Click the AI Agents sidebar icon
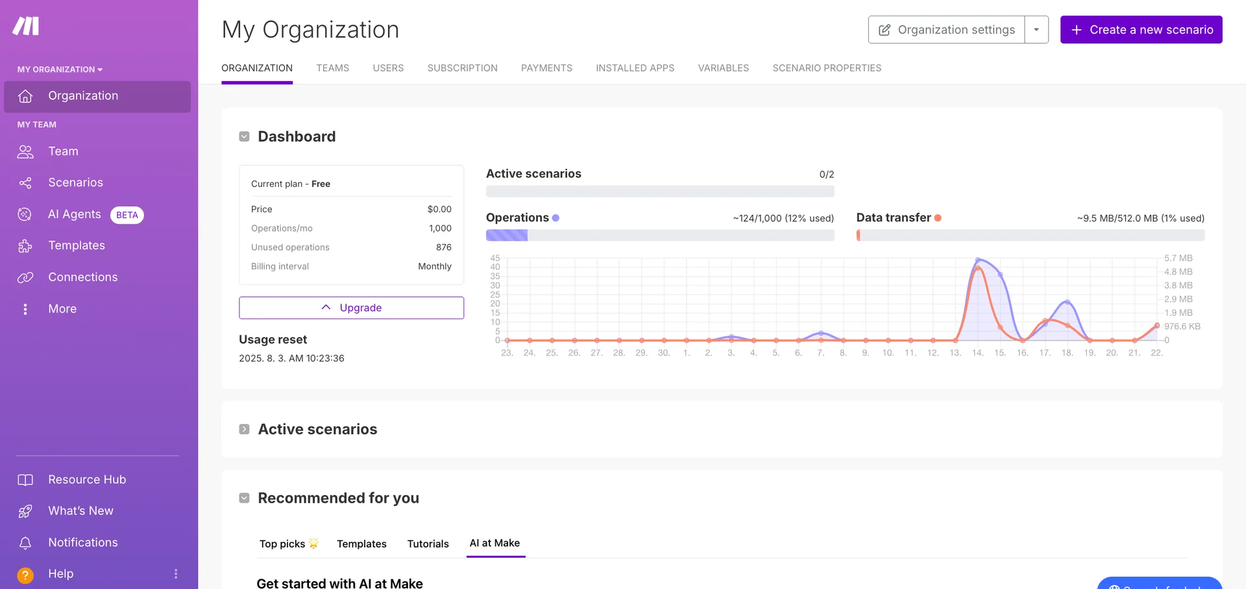The image size is (1246, 589). 25,215
